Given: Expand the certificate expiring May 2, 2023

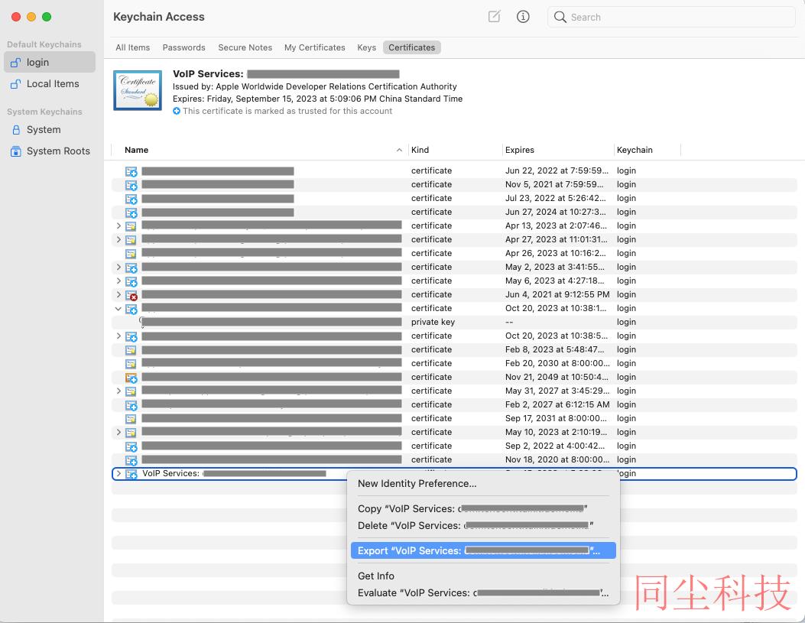Looking at the screenshot, I should click(118, 268).
